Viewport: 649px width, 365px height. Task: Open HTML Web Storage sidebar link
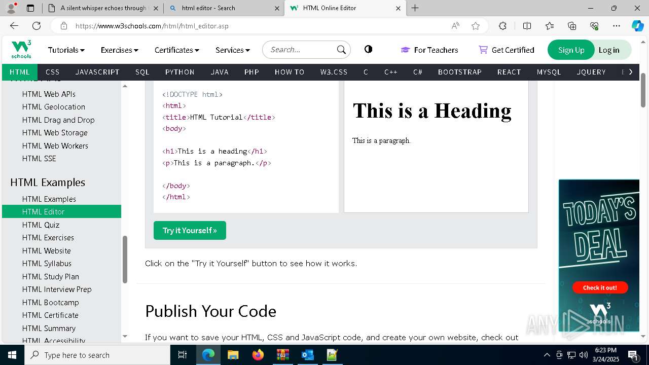click(55, 132)
